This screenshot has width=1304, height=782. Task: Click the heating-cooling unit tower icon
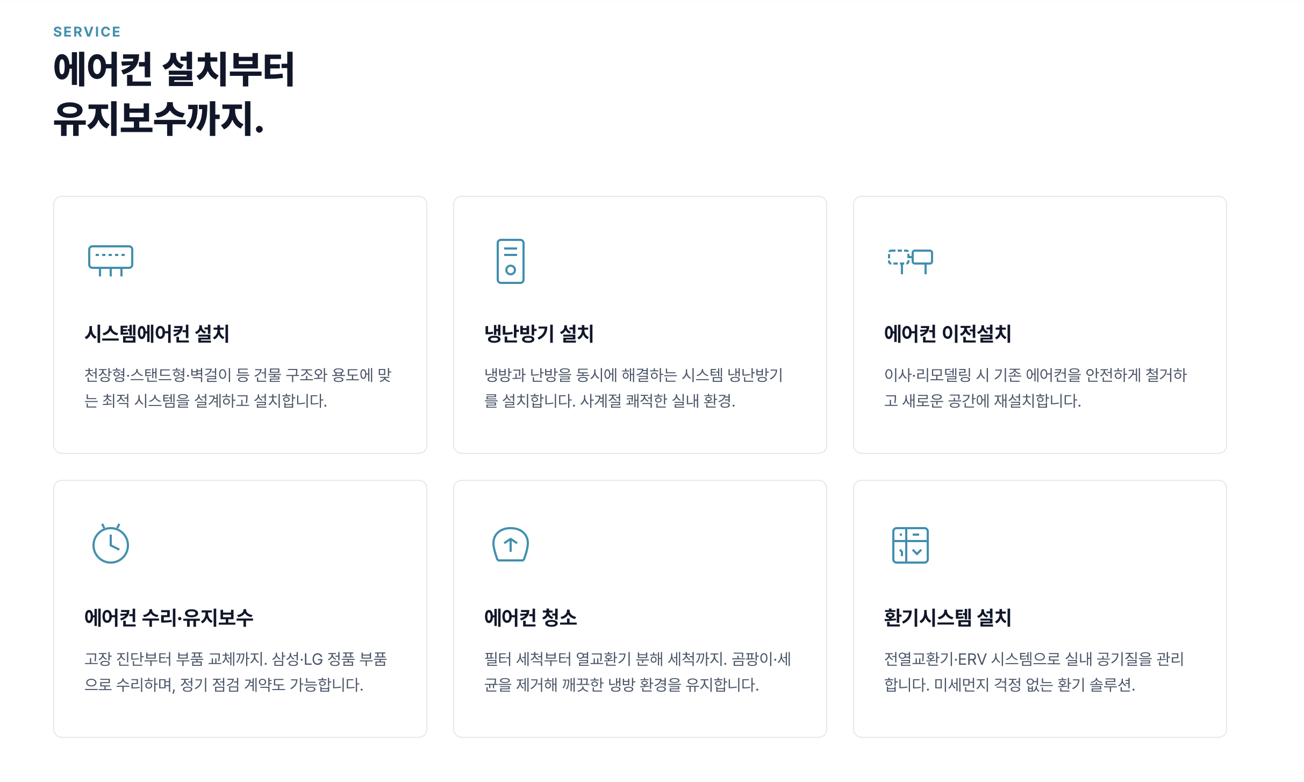[510, 261]
